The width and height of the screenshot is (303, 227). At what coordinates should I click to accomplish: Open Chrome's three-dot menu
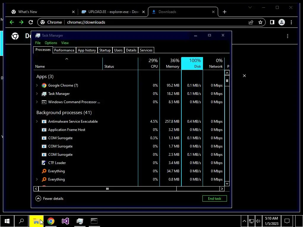pos(291,22)
